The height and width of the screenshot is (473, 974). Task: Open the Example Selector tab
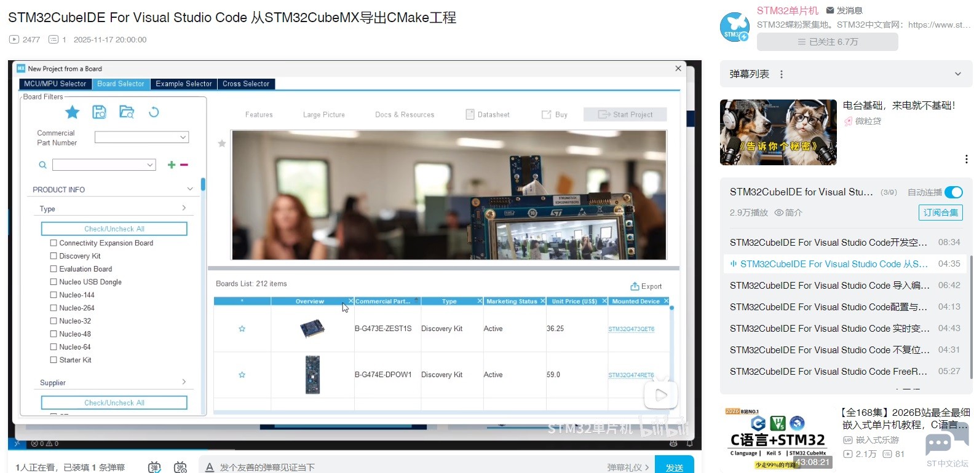click(x=183, y=84)
